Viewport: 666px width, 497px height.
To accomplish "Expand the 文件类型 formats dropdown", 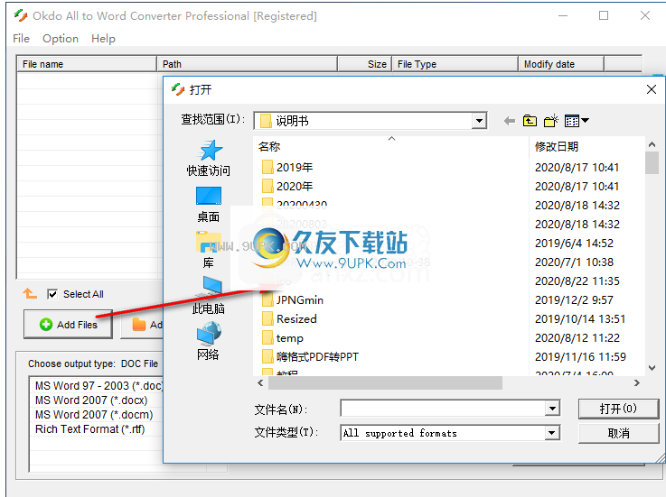I will [551, 433].
